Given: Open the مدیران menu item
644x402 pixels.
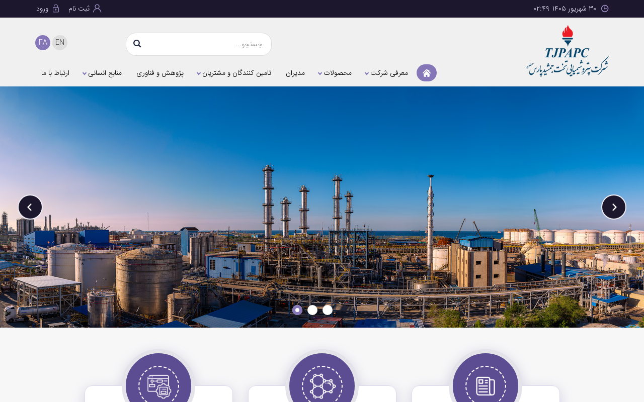Looking at the screenshot, I should 295,73.
